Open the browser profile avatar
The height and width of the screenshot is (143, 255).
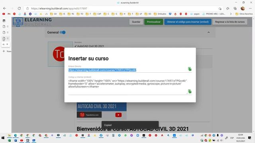[x=243, y=8]
